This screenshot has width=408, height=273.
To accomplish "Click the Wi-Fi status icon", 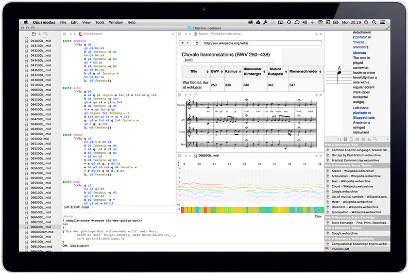I will (x=320, y=22).
